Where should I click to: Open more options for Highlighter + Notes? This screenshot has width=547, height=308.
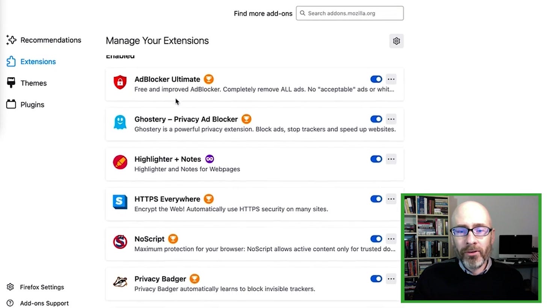click(x=391, y=159)
